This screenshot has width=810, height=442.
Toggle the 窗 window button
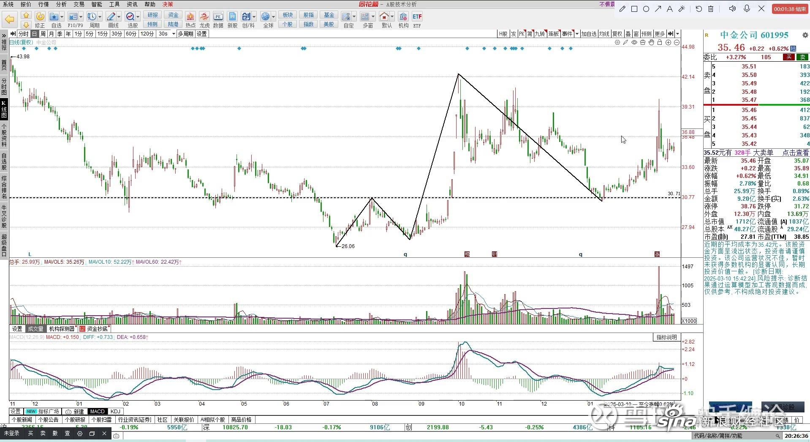click(636, 34)
